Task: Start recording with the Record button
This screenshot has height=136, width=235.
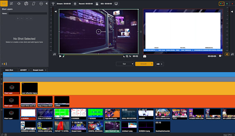Action: pyautogui.click(x=75, y=4)
